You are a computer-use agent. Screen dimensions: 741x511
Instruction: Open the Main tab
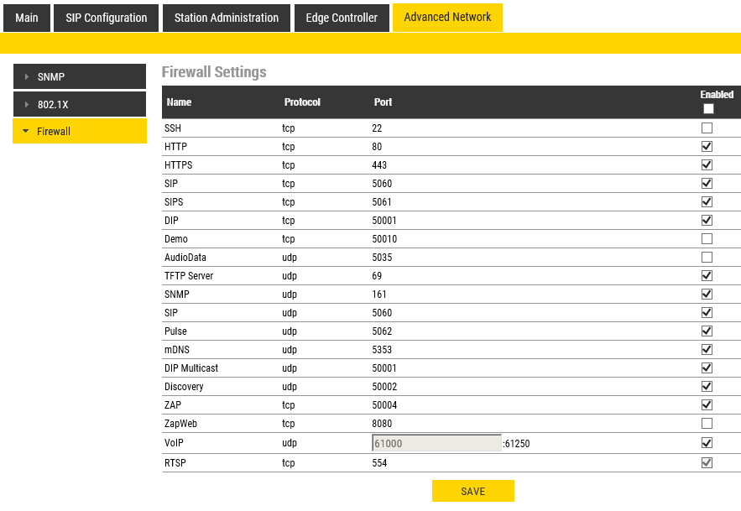[x=27, y=18]
